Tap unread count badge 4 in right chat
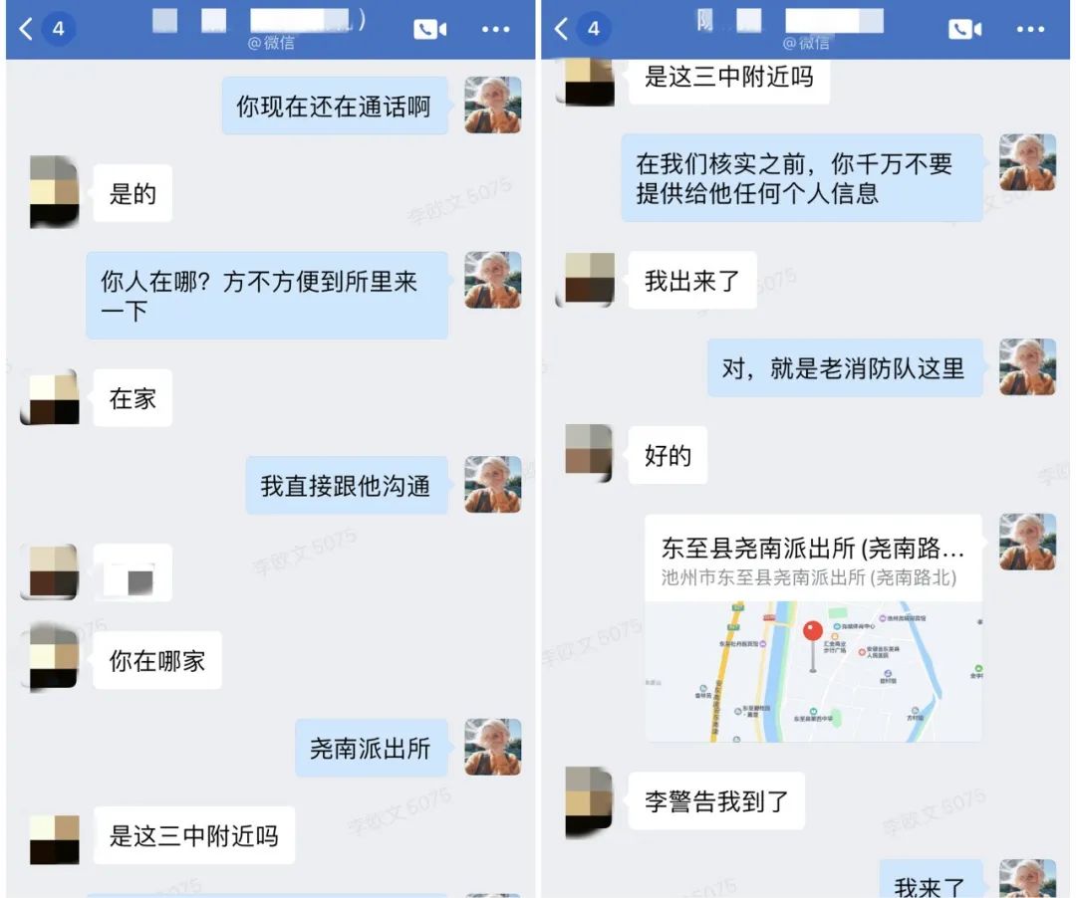This screenshot has width=1076, height=898. coord(594,29)
